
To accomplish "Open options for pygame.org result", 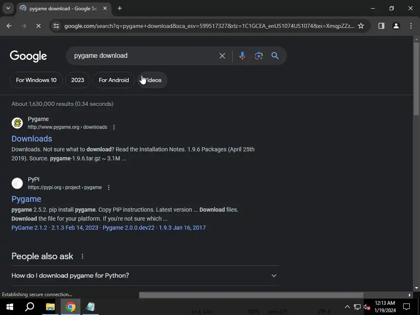I will 114,127.
